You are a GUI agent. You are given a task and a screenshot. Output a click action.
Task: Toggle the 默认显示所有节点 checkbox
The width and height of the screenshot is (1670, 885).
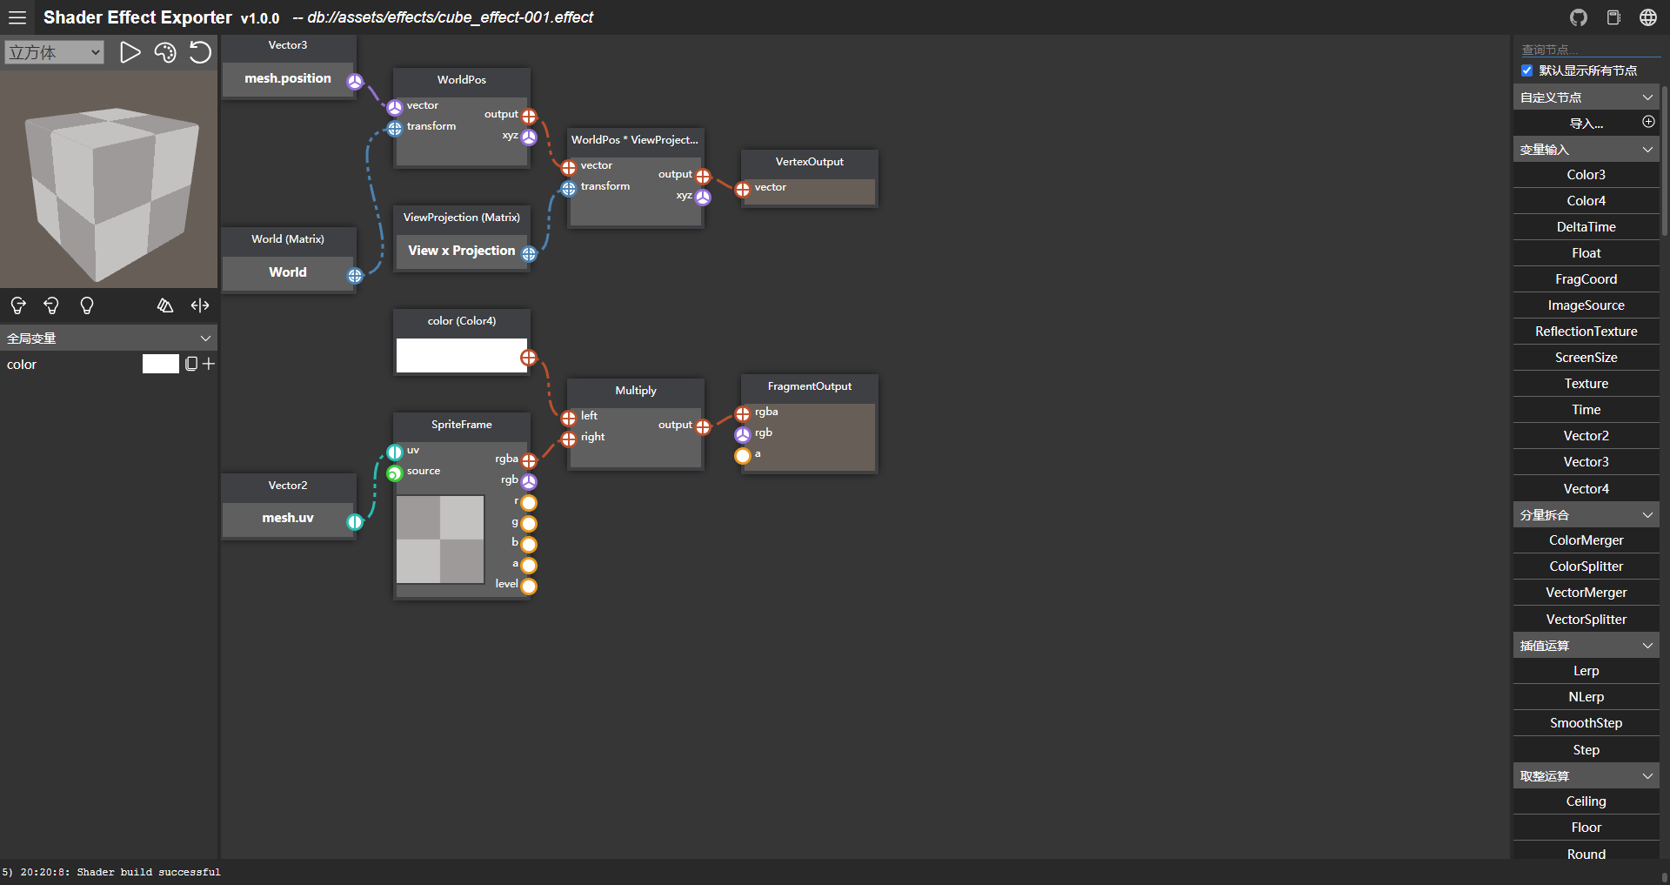[x=1527, y=70]
